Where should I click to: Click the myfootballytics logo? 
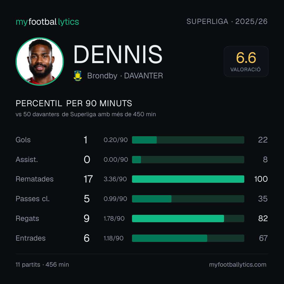47,22
